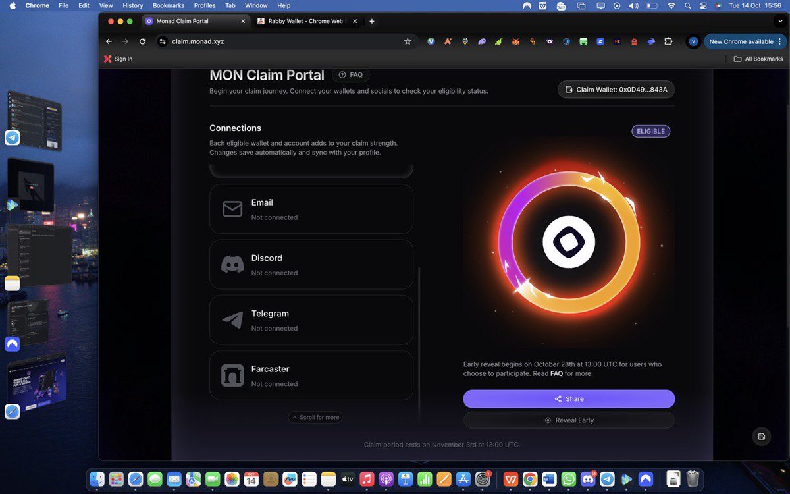
Task: Open the Profiles menu
Action: [x=205, y=5]
